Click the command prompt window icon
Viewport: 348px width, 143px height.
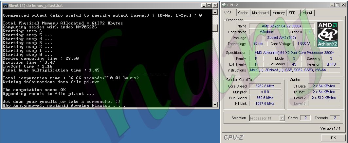click(5, 6)
